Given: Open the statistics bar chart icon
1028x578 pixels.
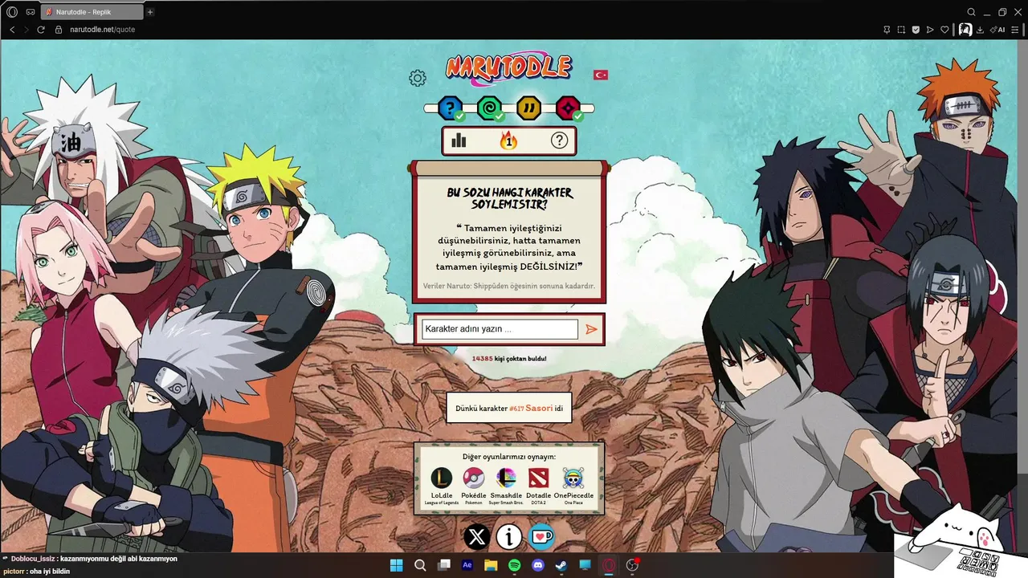Looking at the screenshot, I should click(459, 140).
